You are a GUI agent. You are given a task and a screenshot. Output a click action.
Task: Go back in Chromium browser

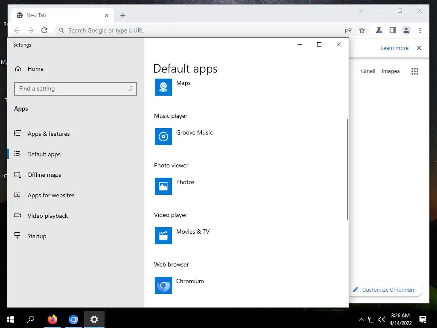[x=17, y=30]
